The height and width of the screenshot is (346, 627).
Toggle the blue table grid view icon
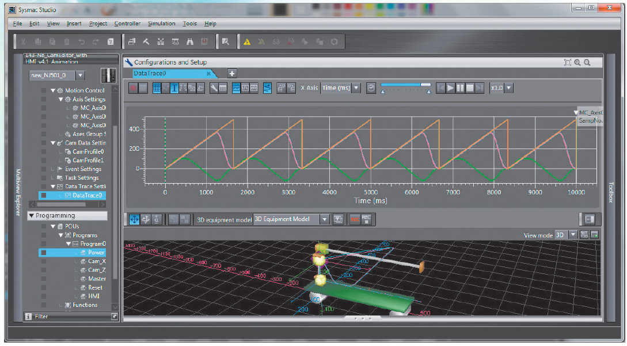[x=157, y=88]
